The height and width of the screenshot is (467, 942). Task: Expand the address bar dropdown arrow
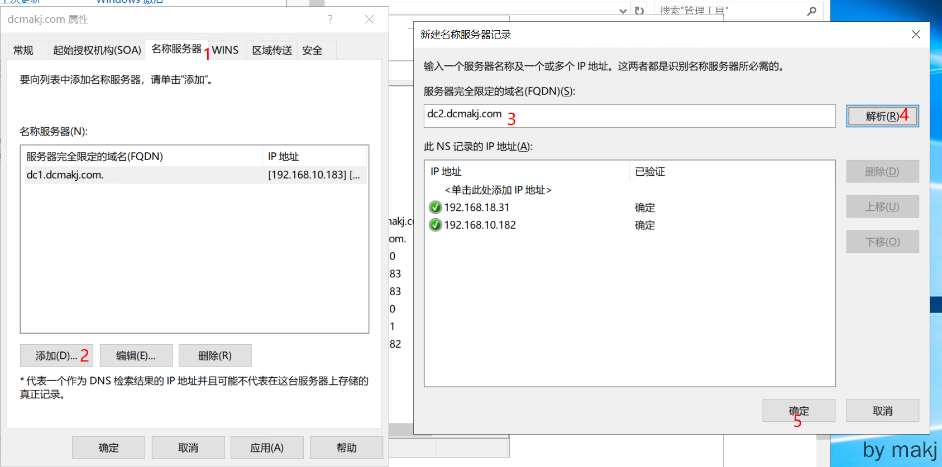coord(623,11)
